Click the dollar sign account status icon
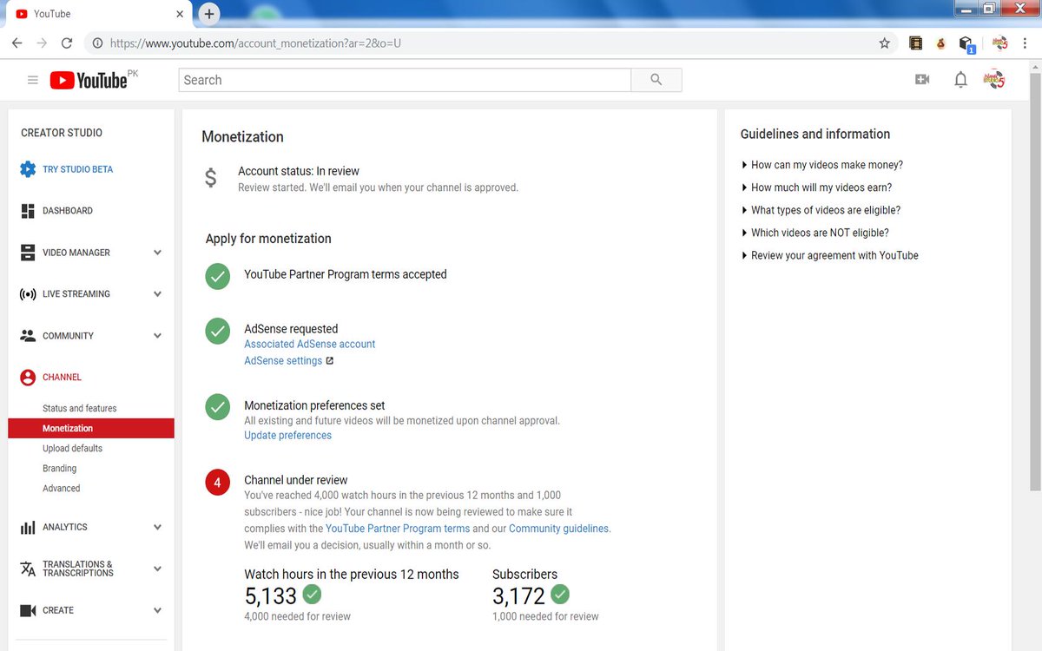The image size is (1042, 651). (x=211, y=178)
